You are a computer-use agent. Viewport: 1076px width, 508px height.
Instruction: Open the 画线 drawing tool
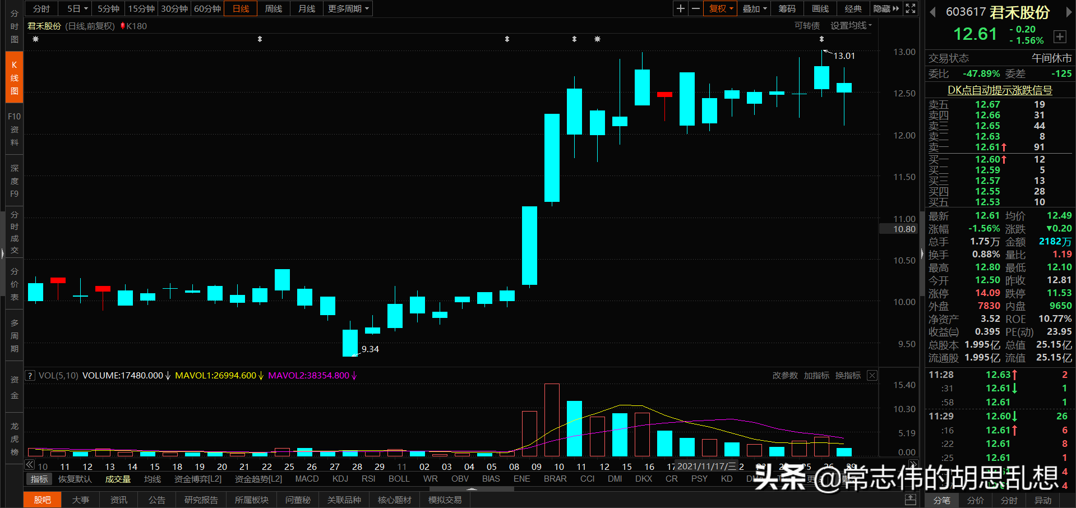tap(819, 8)
